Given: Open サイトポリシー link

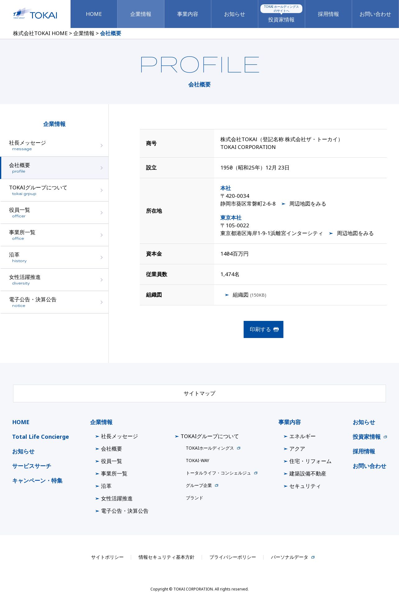Looking at the screenshot, I should [107, 557].
